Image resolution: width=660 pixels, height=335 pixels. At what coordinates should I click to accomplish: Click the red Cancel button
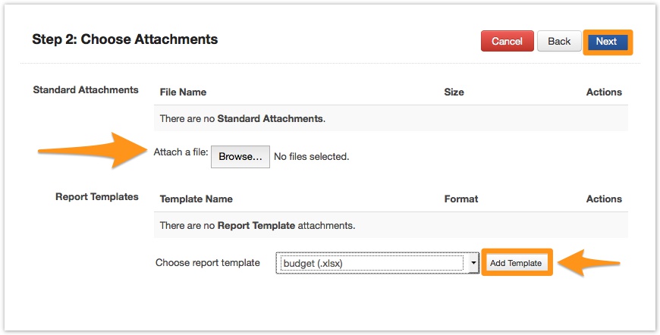pyautogui.click(x=507, y=42)
